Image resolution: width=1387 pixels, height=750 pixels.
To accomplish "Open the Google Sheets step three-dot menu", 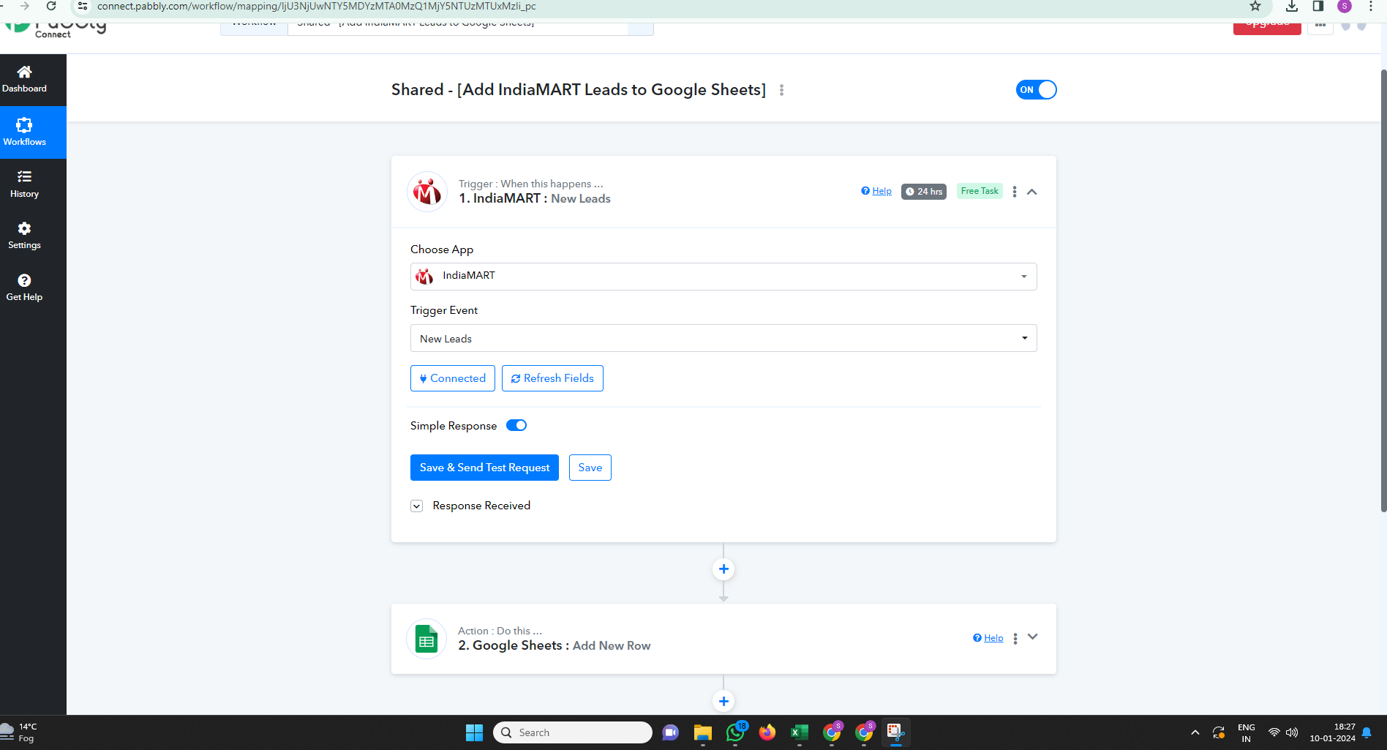I will pyautogui.click(x=1015, y=639).
